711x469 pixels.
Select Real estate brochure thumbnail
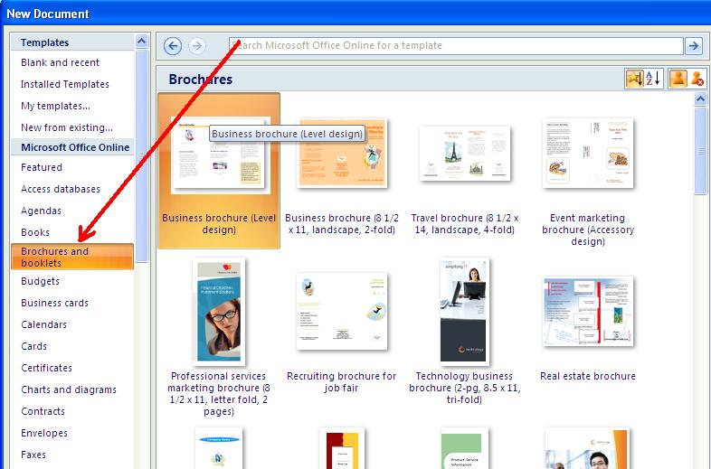pyautogui.click(x=588, y=311)
